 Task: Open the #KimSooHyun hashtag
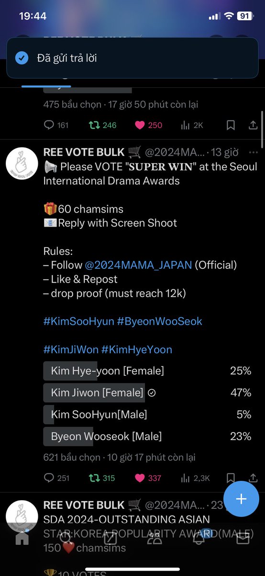coord(78,321)
